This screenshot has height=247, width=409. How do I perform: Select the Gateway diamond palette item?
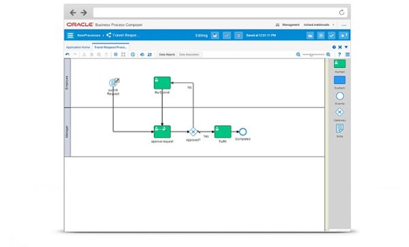339,112
